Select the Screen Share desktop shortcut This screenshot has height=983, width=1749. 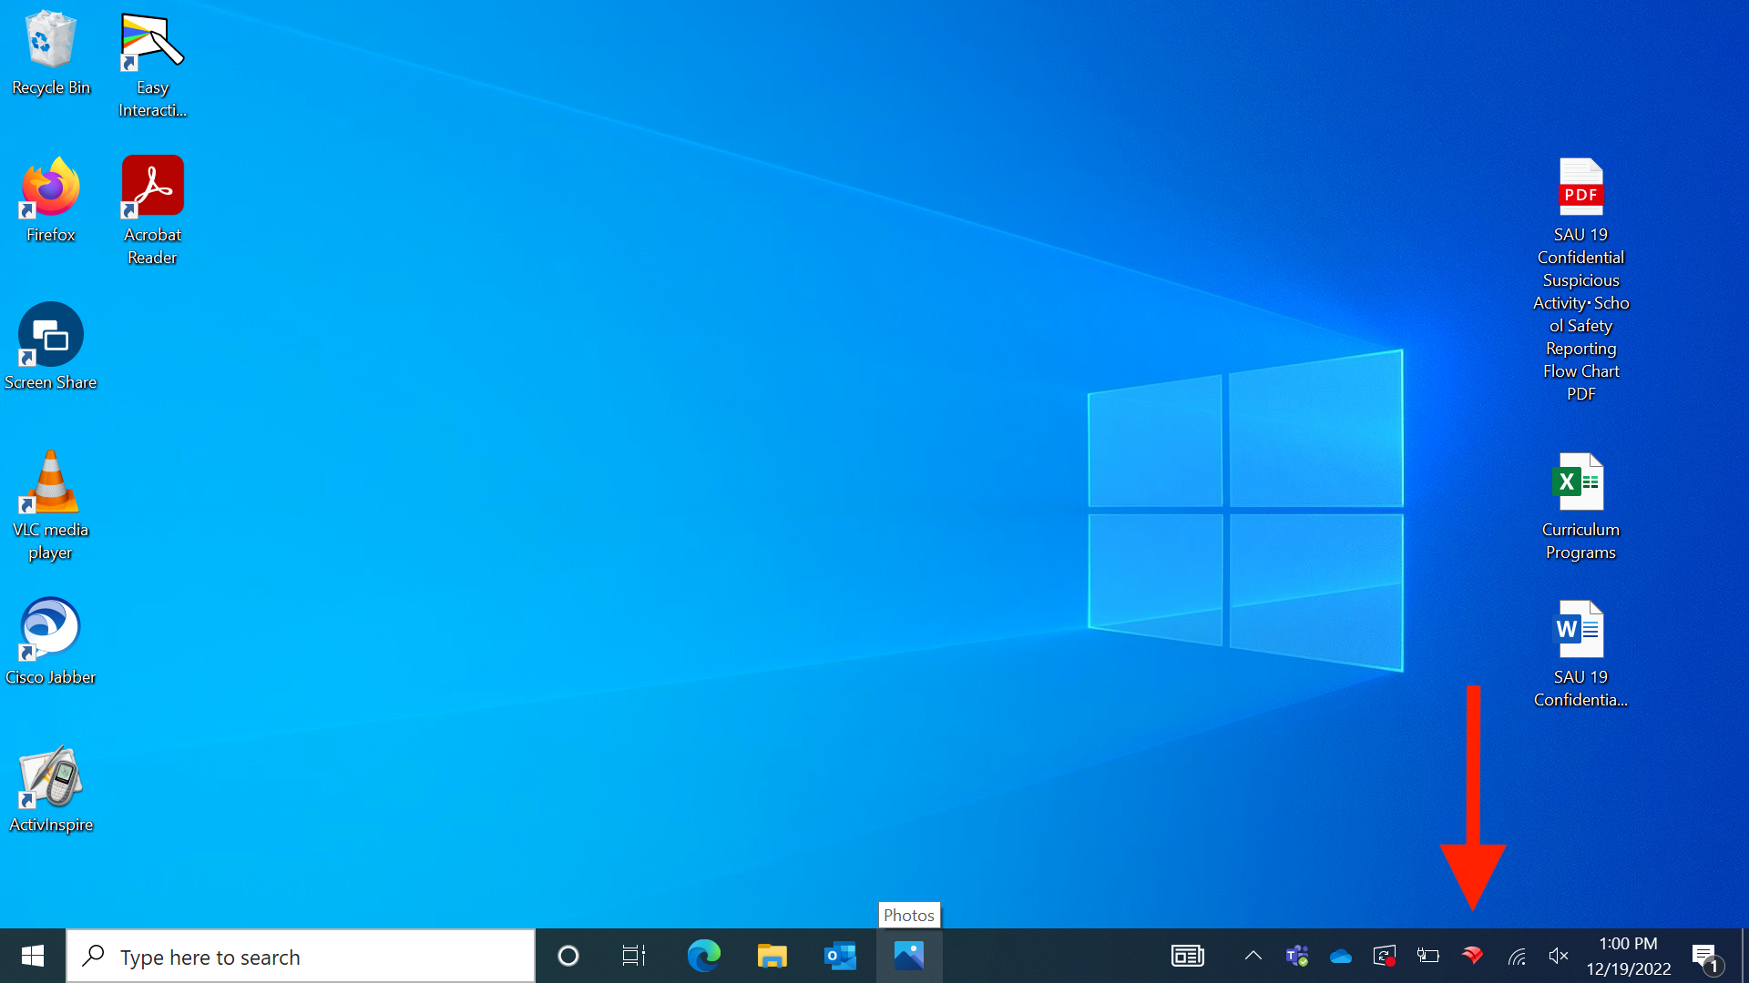click(51, 348)
